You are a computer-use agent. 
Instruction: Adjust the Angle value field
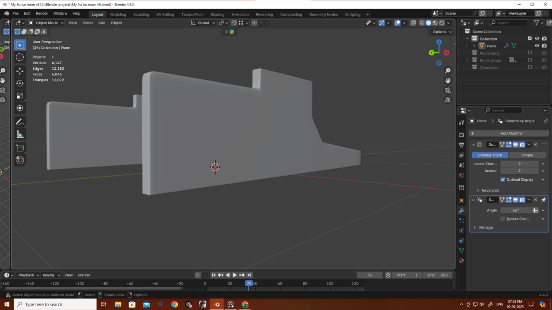click(516, 211)
